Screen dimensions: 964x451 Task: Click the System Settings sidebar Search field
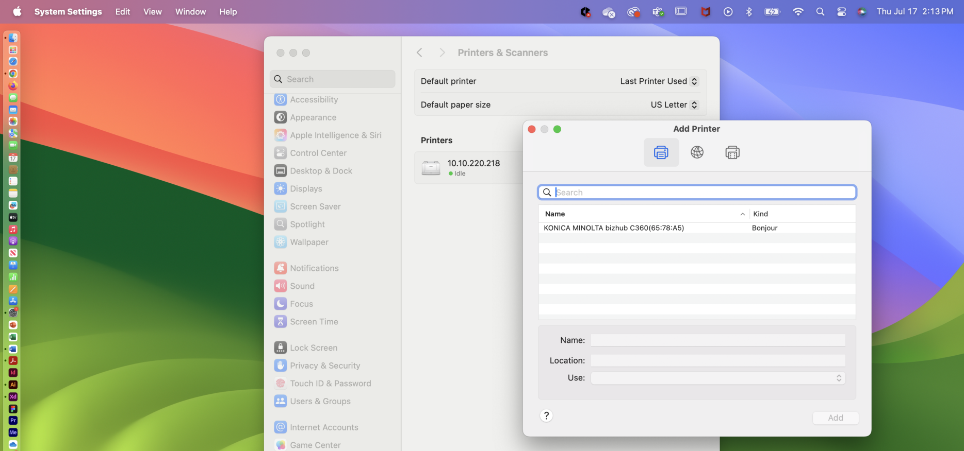[x=333, y=79]
